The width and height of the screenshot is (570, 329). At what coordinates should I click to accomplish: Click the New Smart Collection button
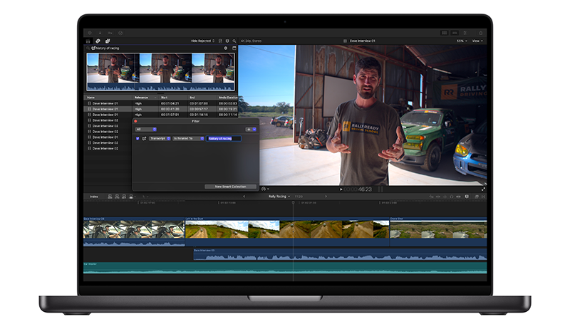pyautogui.click(x=230, y=187)
